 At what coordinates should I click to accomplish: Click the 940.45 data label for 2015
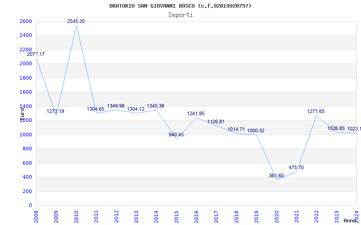[x=176, y=135]
